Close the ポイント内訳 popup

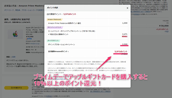click(127, 8)
